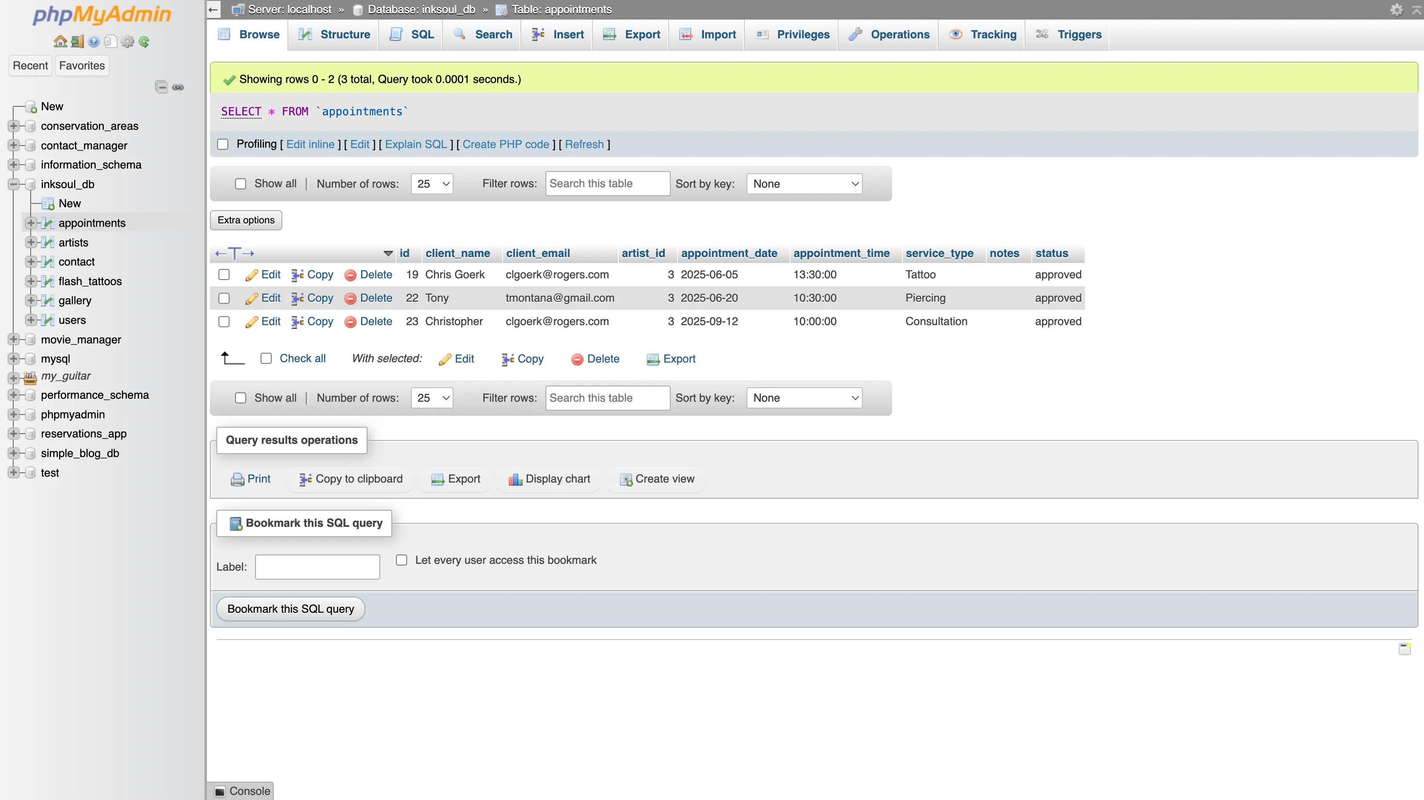This screenshot has width=1424, height=800.
Task: Click the bookmark Label input field
Action: 317,567
